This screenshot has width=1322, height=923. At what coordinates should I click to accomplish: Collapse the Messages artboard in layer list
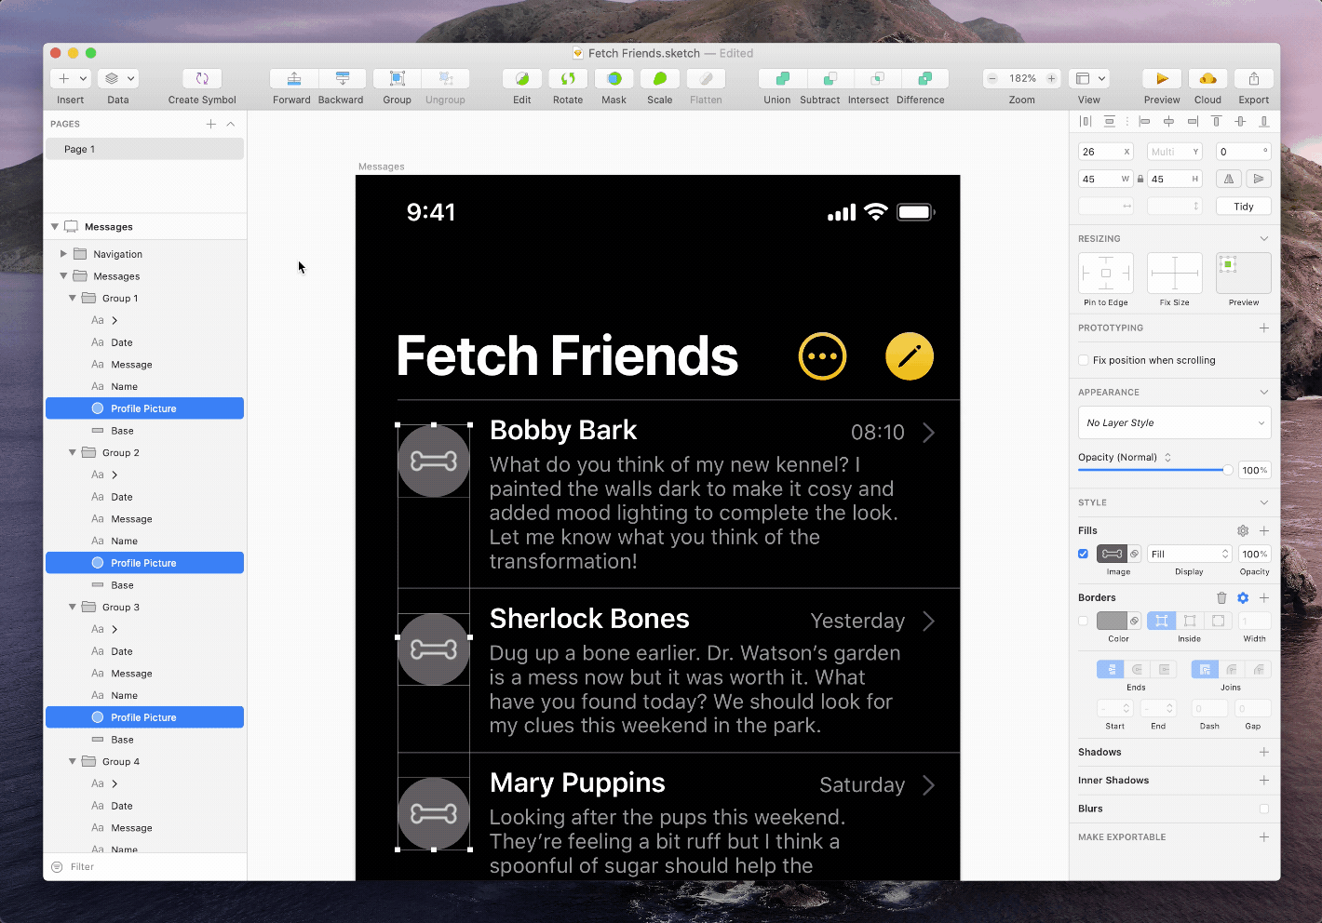click(x=54, y=226)
